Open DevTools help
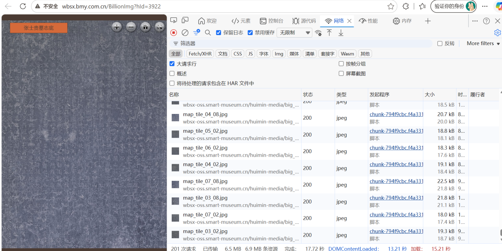 [x=487, y=21]
